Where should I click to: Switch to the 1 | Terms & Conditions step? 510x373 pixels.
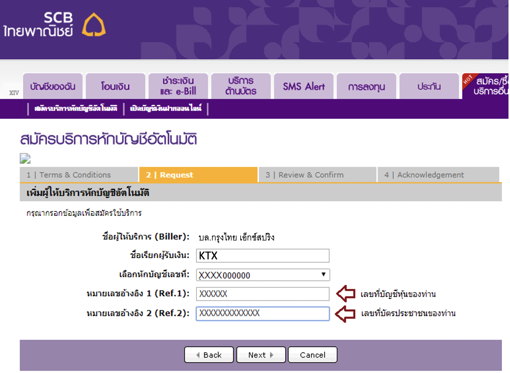[x=75, y=174]
